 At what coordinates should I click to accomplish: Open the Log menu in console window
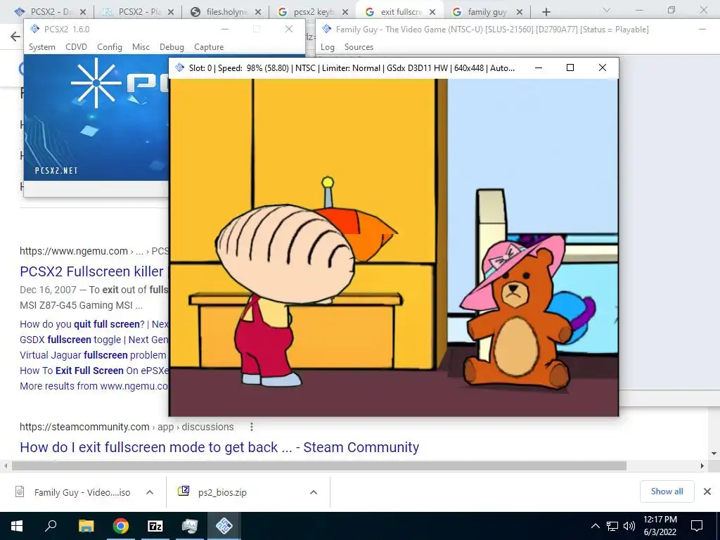(x=328, y=47)
